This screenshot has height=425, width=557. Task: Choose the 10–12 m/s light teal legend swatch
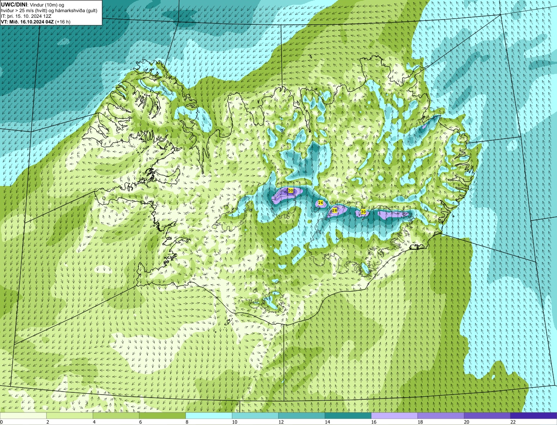tap(255, 415)
